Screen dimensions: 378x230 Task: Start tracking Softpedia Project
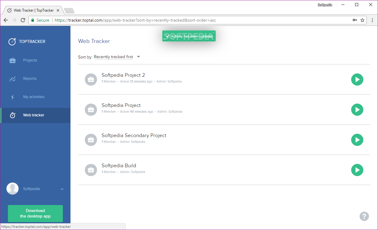(x=357, y=110)
